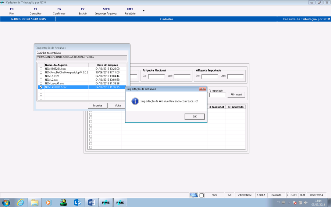
Task: Select the NCMLayout1.csv file name
Action: click(x=54, y=84)
